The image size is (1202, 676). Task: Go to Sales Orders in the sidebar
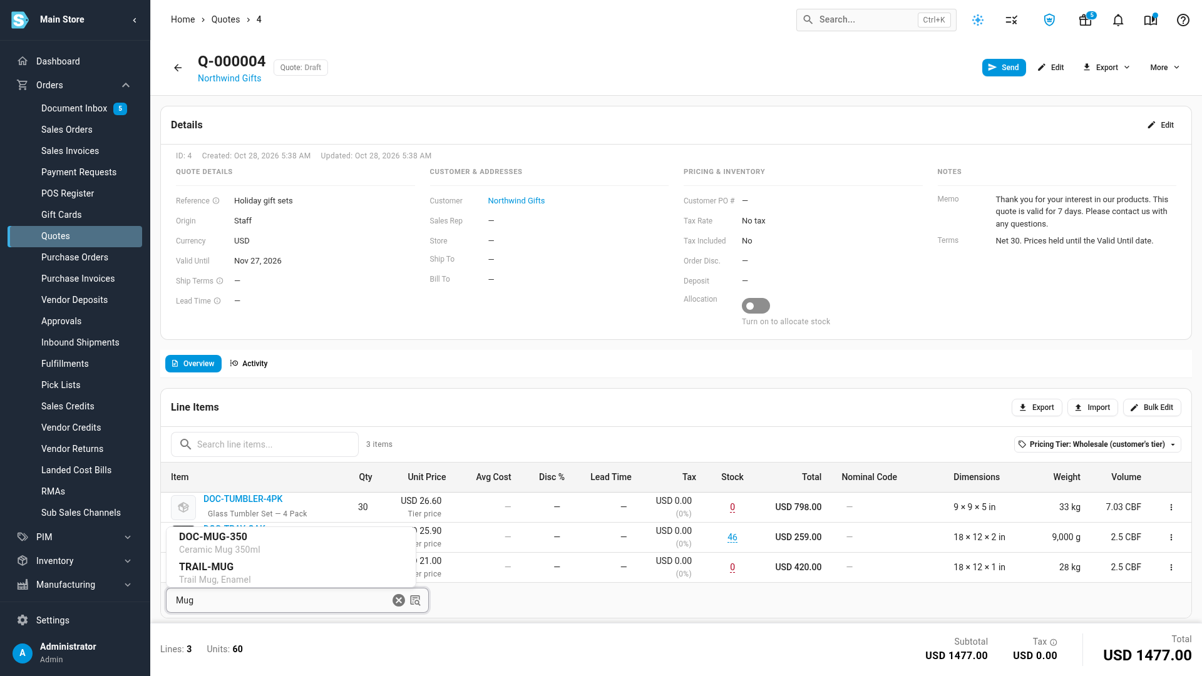tap(74, 130)
